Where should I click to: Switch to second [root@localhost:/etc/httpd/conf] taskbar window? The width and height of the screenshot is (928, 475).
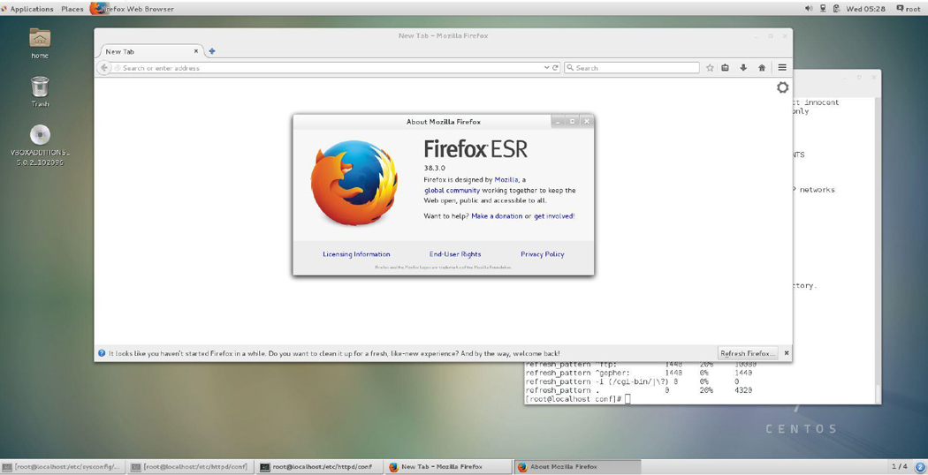click(189, 467)
